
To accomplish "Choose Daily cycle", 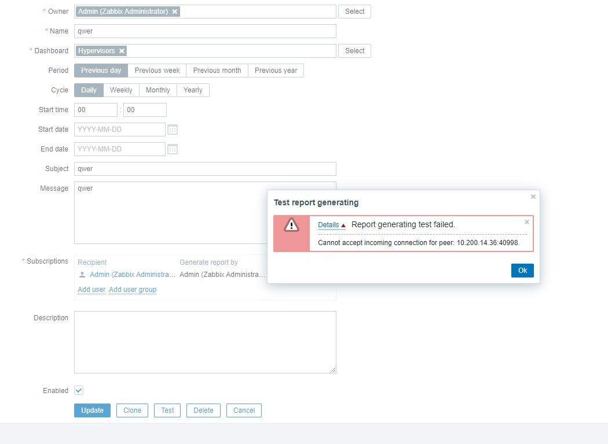I will coord(89,90).
